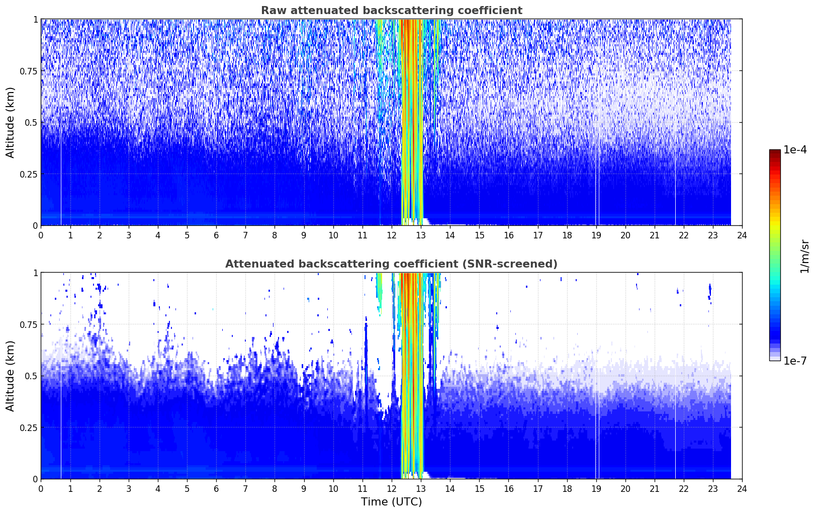Click the '14' hour tick under bottom plot
This screenshot has width=815, height=513.
click(x=450, y=488)
